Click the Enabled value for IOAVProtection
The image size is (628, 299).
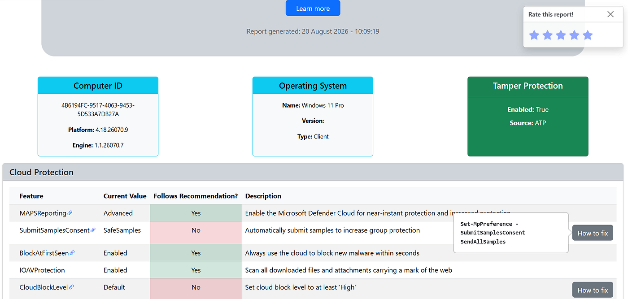coord(115,270)
